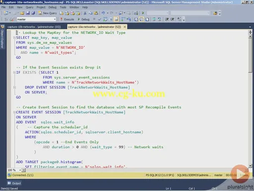Click the scroll up arrow of editor

click(x=250, y=36)
